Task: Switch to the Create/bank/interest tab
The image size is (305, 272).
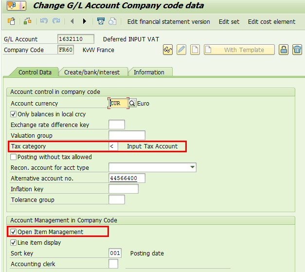Action: (x=92, y=73)
